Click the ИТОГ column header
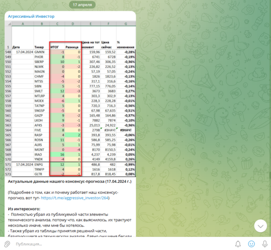The width and height of the screenshot is (271, 250). point(55,47)
